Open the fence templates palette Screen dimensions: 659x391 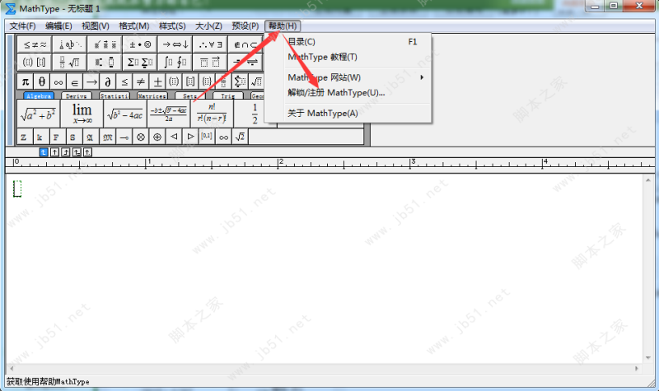(x=35, y=63)
